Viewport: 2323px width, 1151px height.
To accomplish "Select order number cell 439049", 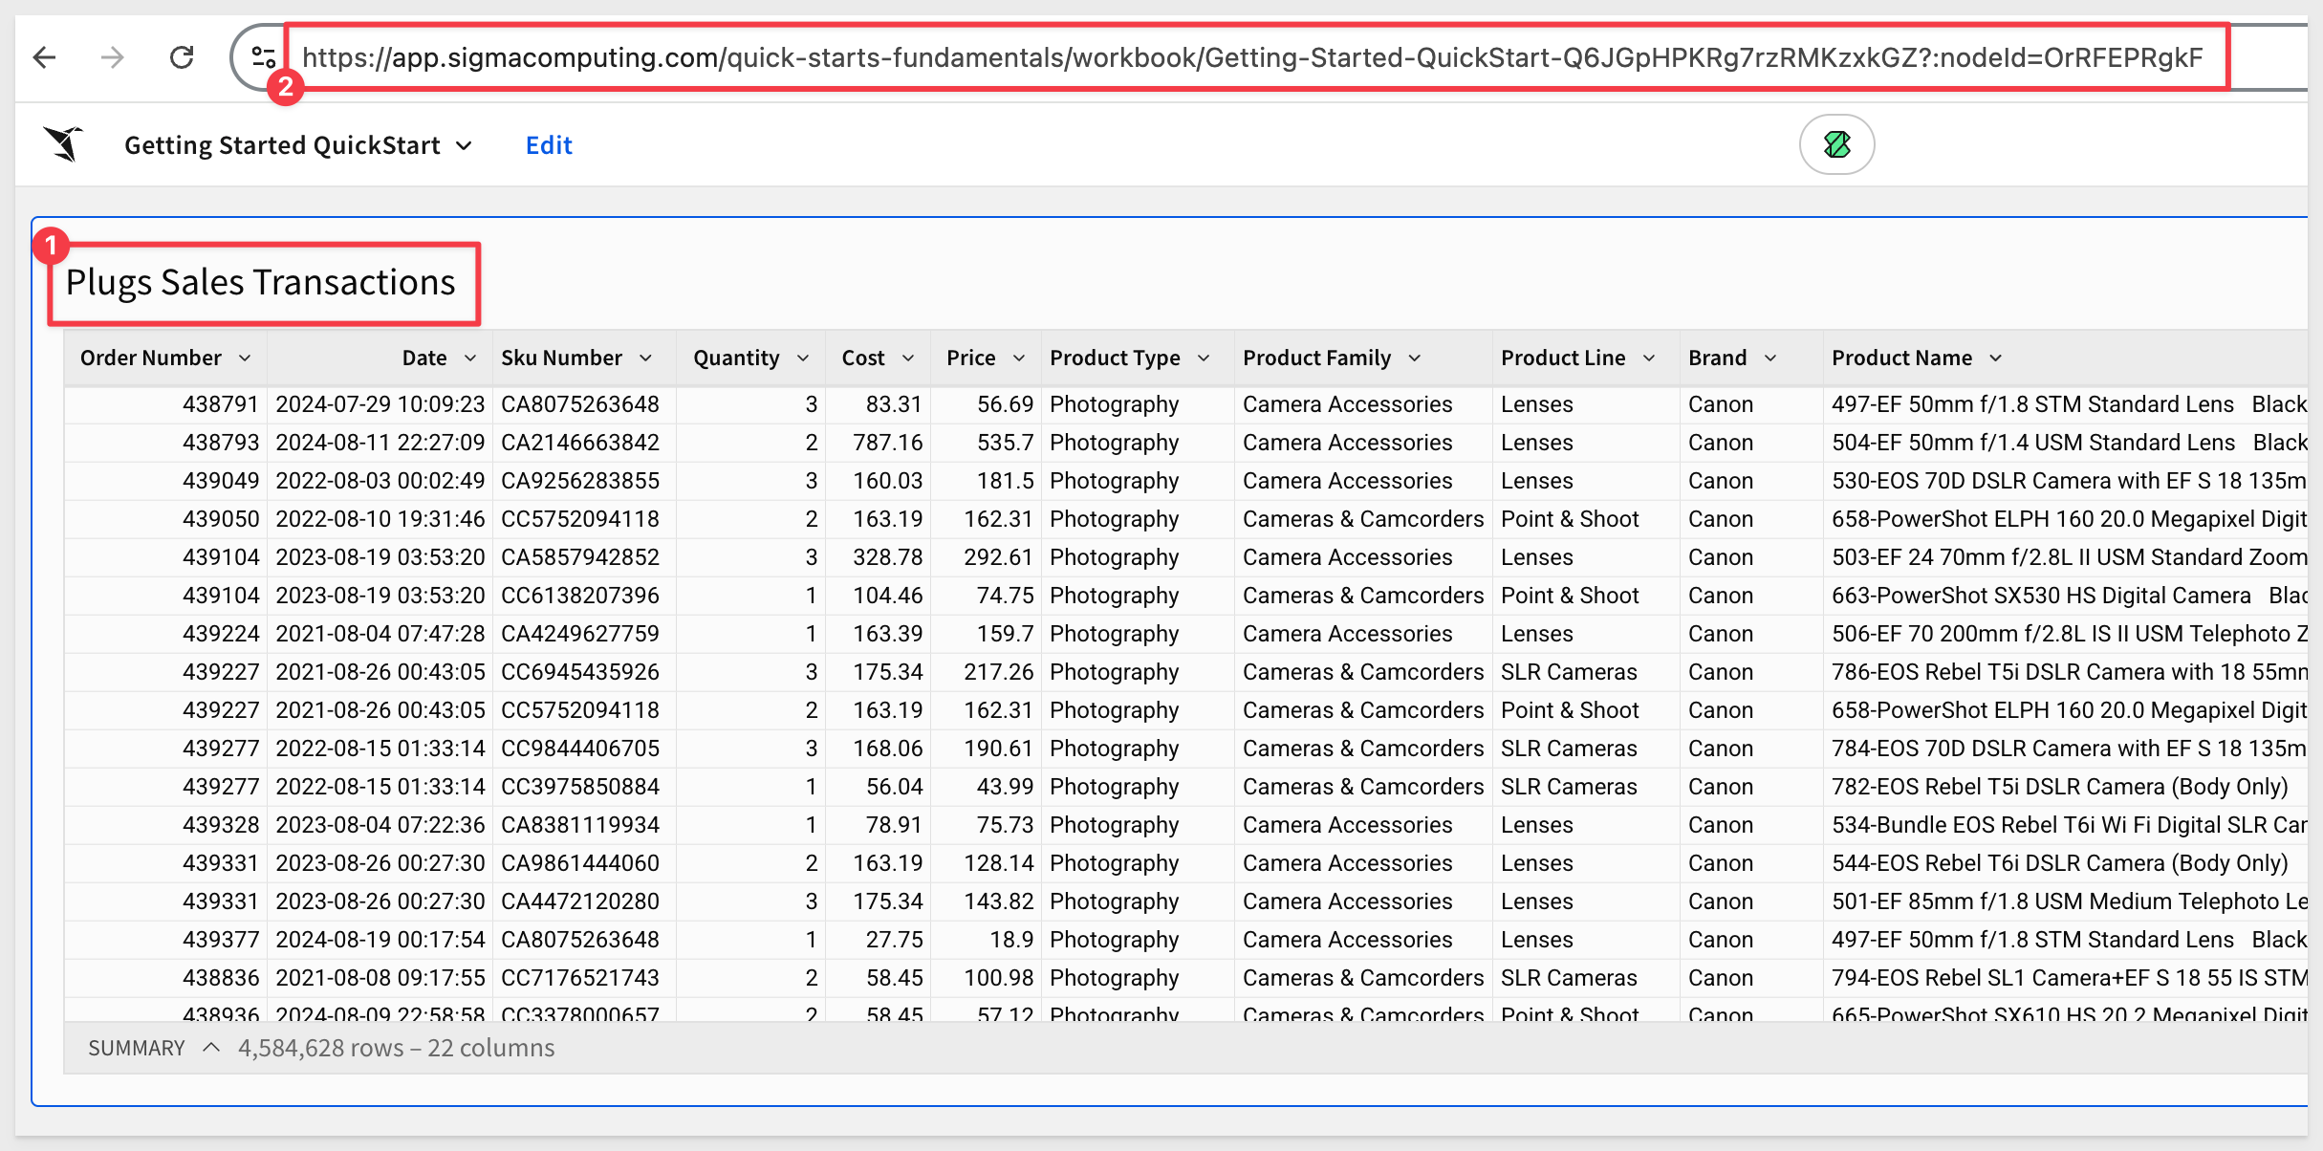I will point(221,481).
